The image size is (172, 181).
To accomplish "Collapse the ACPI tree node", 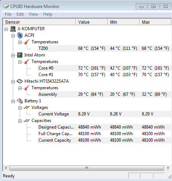I will click(x=13, y=36).
